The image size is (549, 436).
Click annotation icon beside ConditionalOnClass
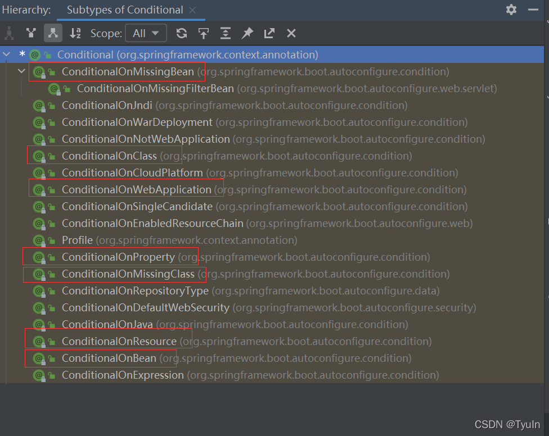click(39, 156)
